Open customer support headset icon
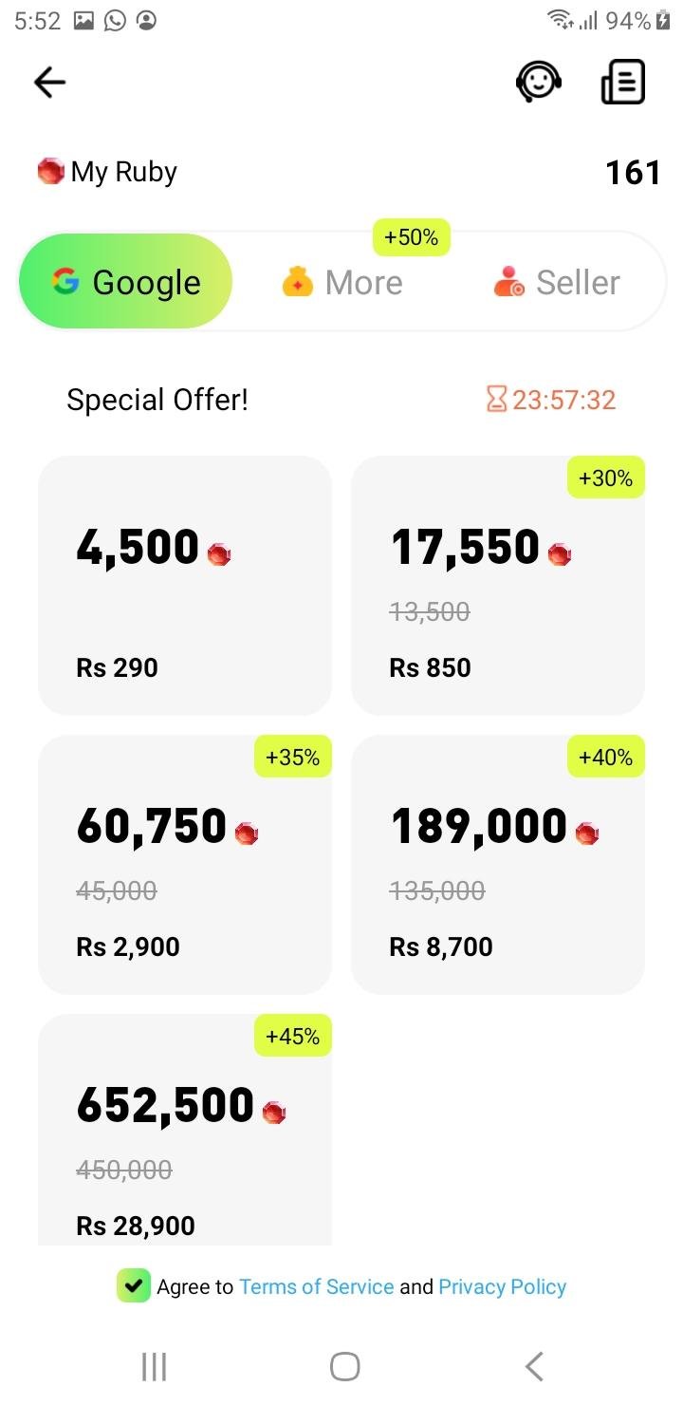 539,82
